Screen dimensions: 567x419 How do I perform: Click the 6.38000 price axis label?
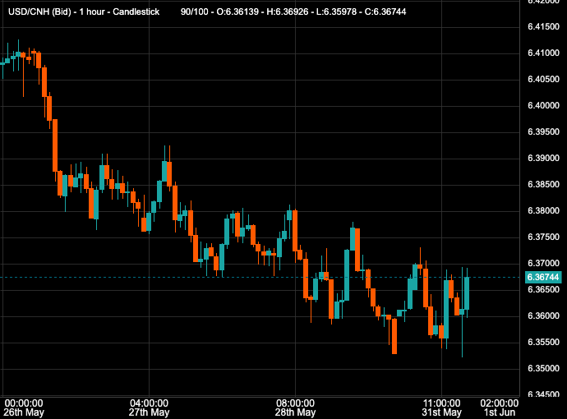[x=543, y=211]
